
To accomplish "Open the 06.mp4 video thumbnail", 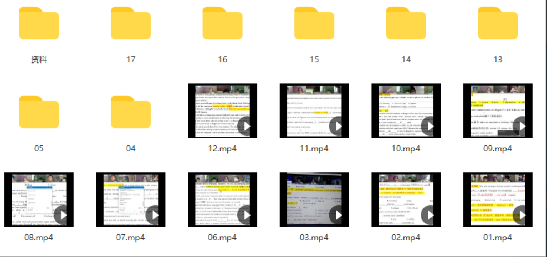I will [x=222, y=200].
